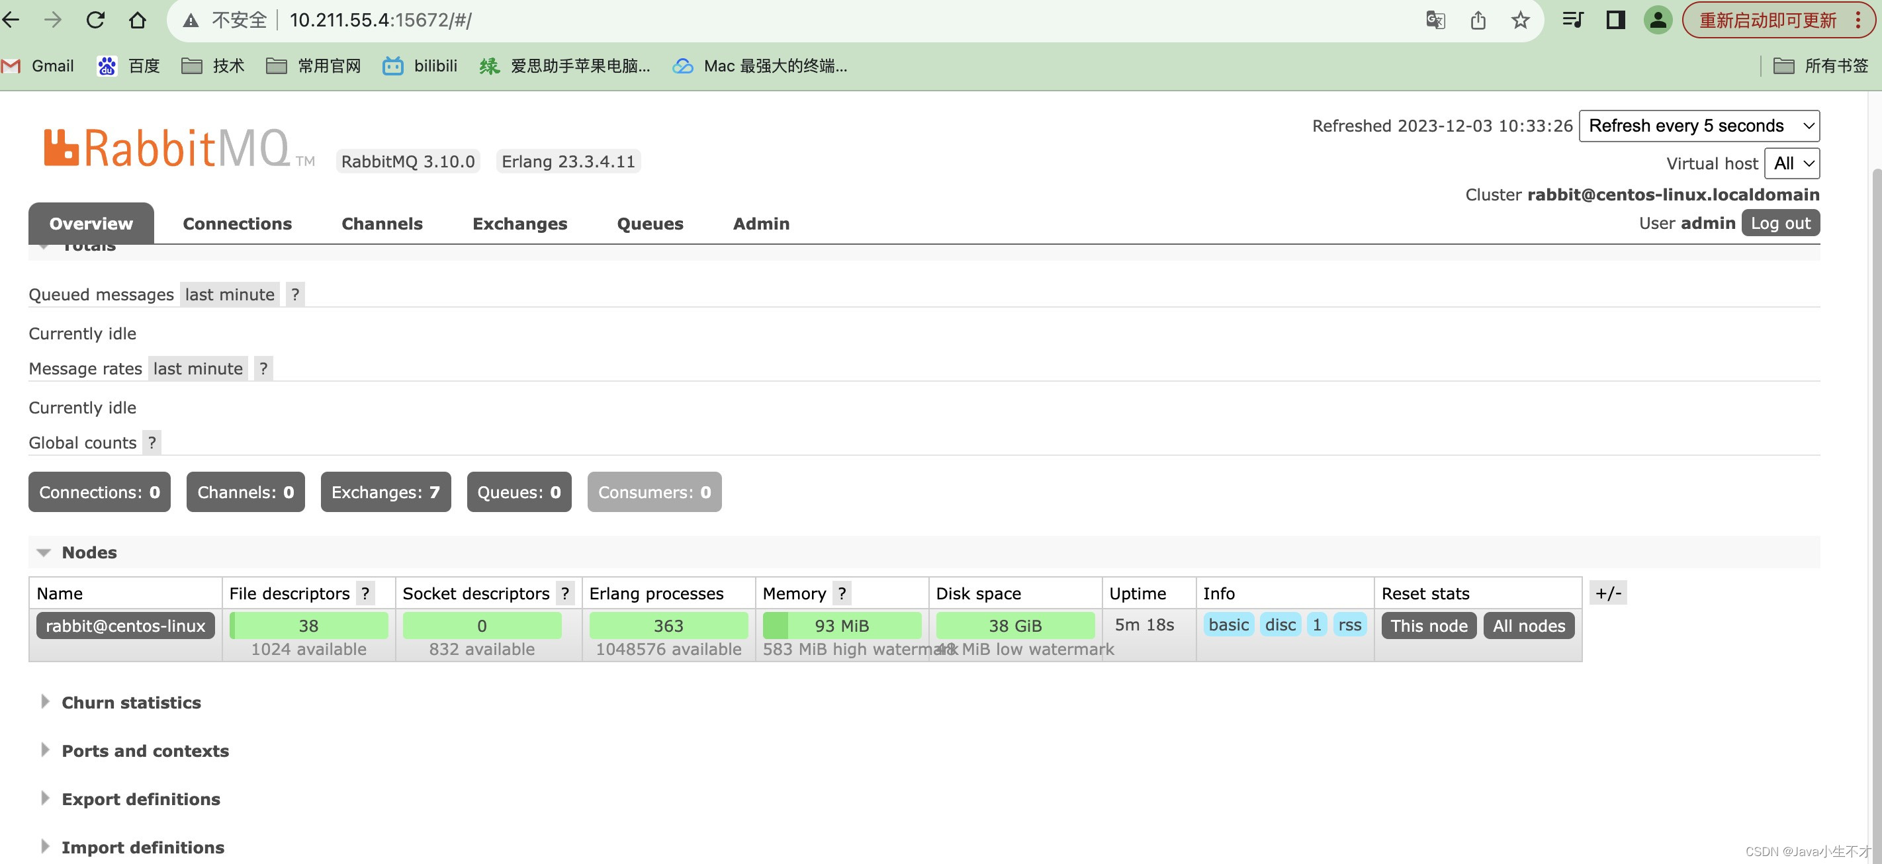1882x864 pixels.
Task: Click the help icon next to Message rates
Action: (x=264, y=368)
